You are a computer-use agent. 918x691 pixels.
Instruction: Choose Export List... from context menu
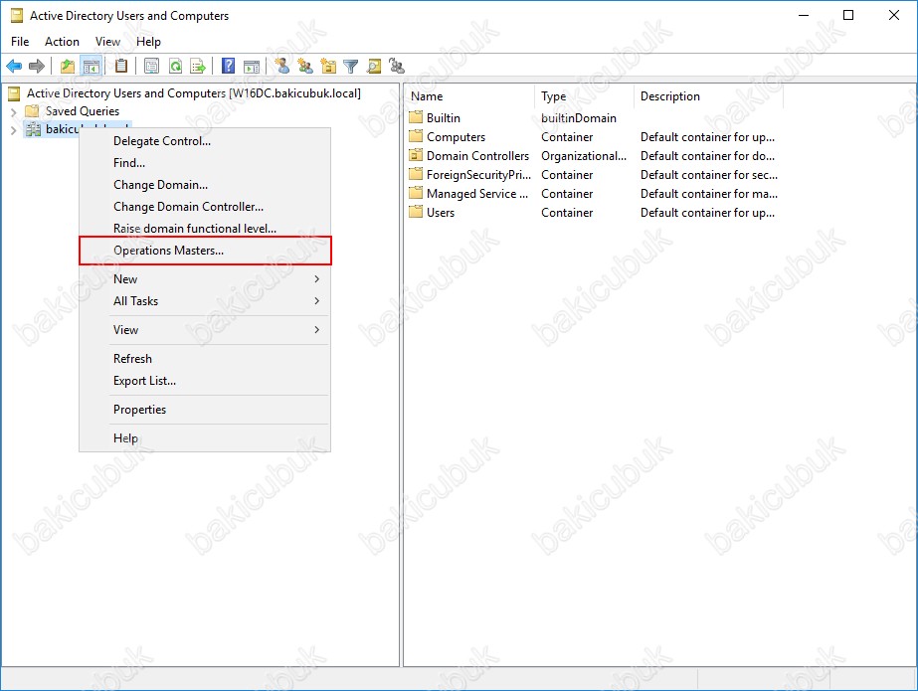[205, 381]
